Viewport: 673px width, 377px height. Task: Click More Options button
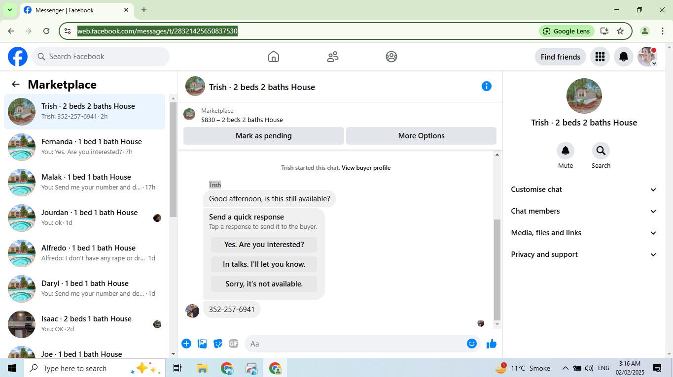[x=422, y=136]
